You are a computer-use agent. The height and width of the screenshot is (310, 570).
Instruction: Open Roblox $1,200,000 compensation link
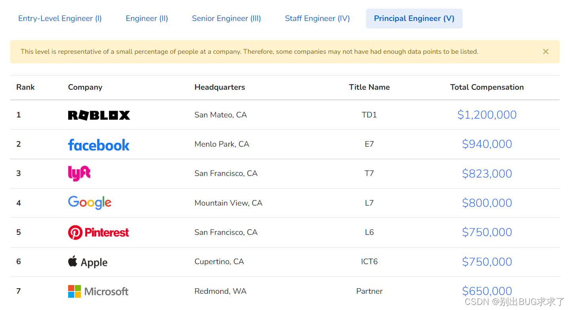[487, 115]
